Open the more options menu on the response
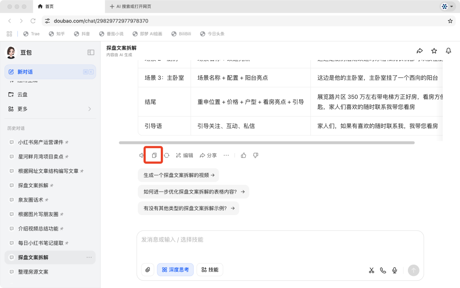This screenshot has width=460, height=288. [226, 155]
